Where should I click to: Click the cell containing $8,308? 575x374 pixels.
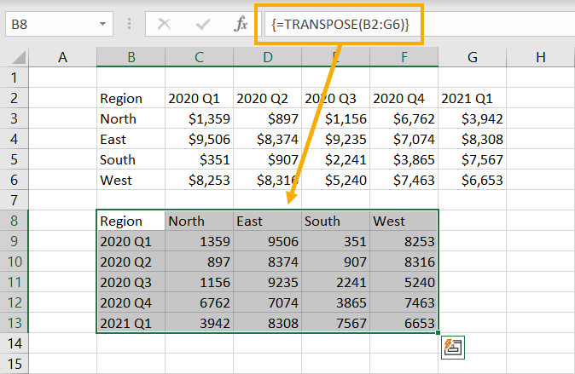(x=472, y=139)
